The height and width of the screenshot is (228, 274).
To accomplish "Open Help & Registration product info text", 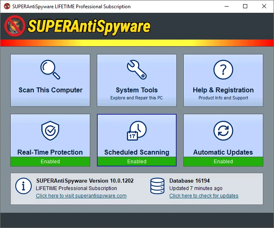I will pos(223,98).
